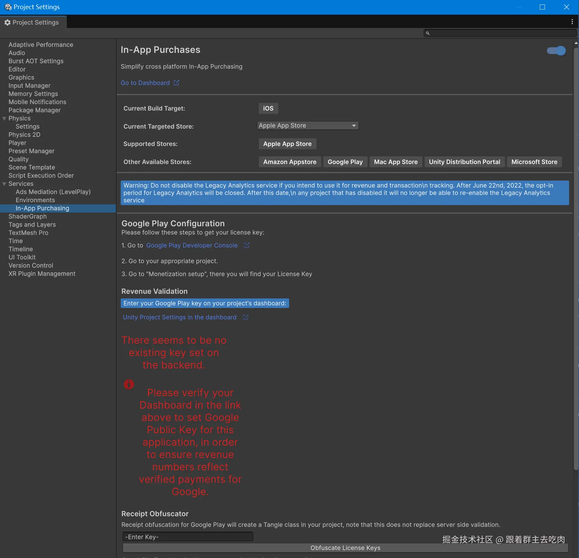
Task: Collapse the Services tree section
Action: point(4,184)
